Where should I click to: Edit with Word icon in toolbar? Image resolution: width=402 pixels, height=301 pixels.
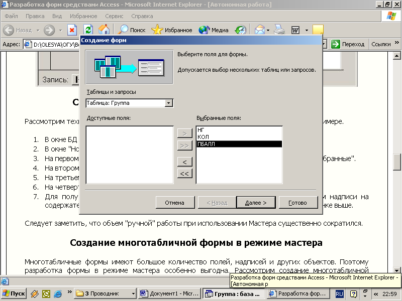point(295,30)
